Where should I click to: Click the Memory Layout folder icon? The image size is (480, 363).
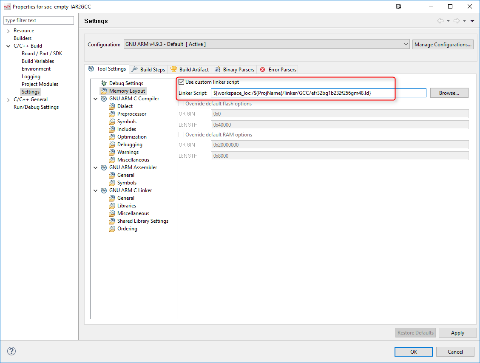pos(104,91)
